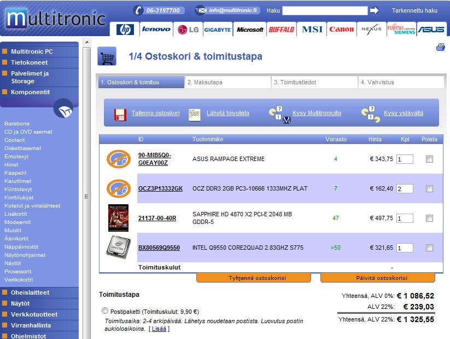Open the Lenovo brand logo
The height and width of the screenshot is (339, 450).
coord(156,29)
